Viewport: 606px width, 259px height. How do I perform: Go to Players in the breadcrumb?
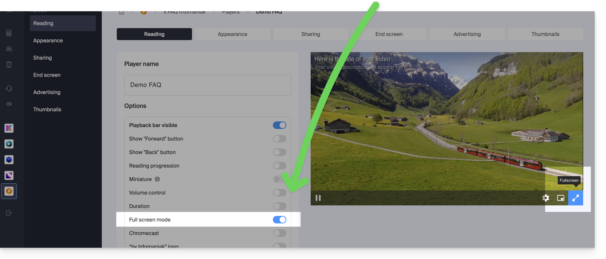click(231, 12)
